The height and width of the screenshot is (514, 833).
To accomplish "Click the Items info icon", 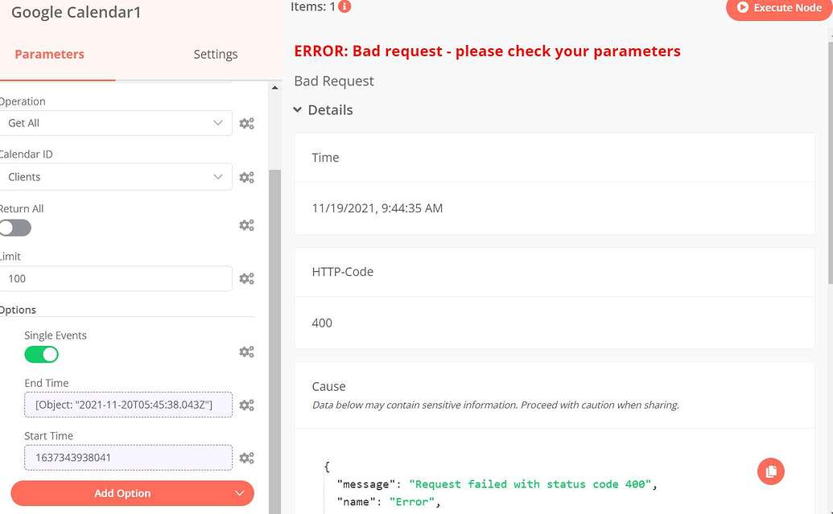I will pyautogui.click(x=344, y=6).
